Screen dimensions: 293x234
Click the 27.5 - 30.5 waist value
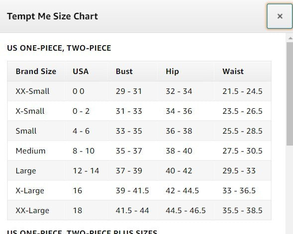pos(242,151)
